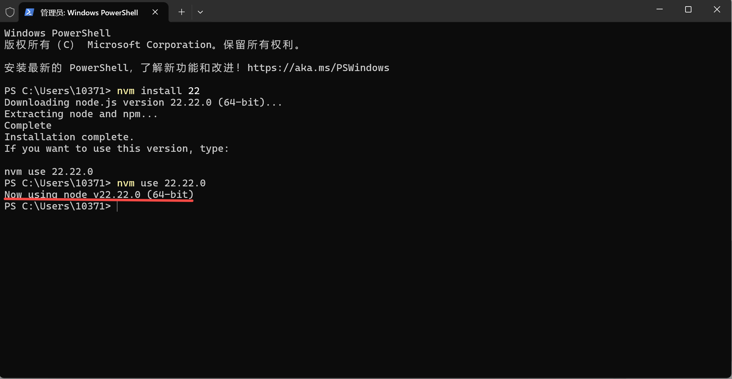Open the new tab dropdown chevron
Viewport: 732px width, 379px height.
point(201,12)
